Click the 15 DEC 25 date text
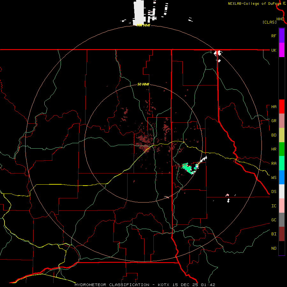 tap(186, 285)
